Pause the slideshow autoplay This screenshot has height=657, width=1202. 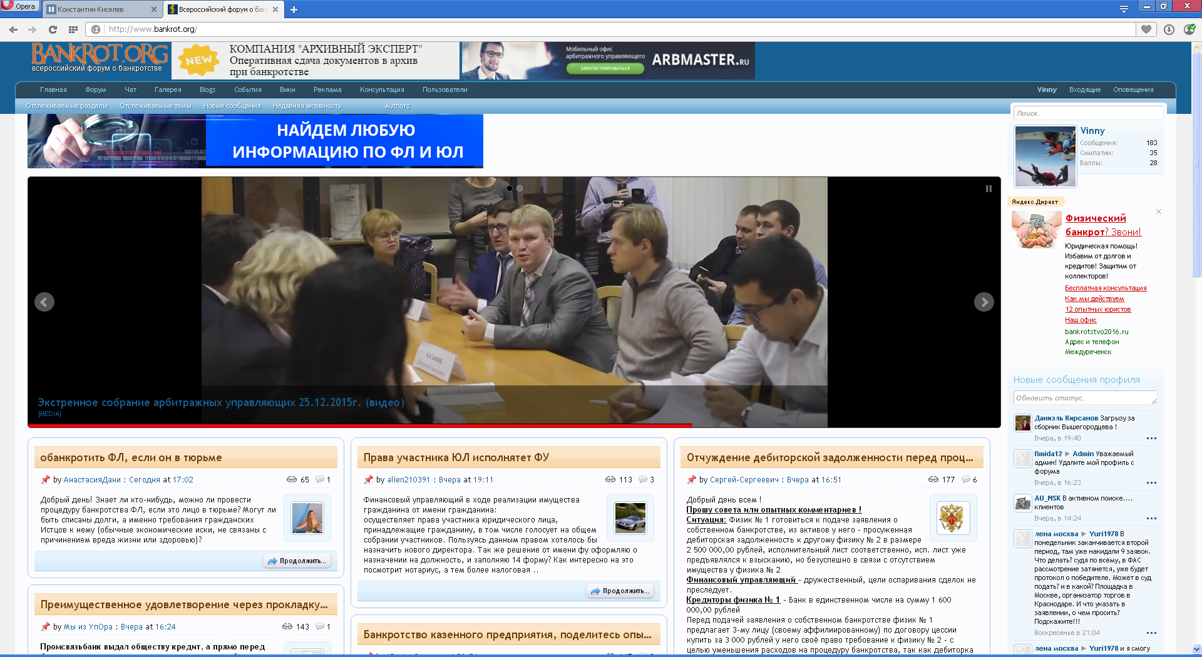(x=989, y=188)
